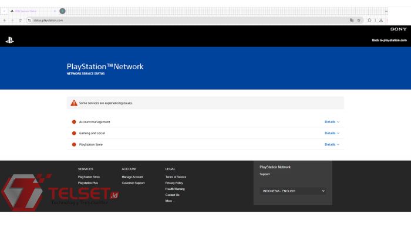Viewport: 411px width, 231px height.
Task: Go forward using browser forward arrow
Action: (x=12, y=20)
